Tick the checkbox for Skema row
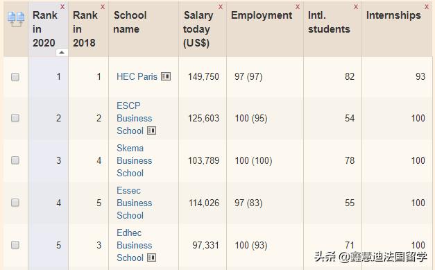 pyautogui.click(x=15, y=160)
